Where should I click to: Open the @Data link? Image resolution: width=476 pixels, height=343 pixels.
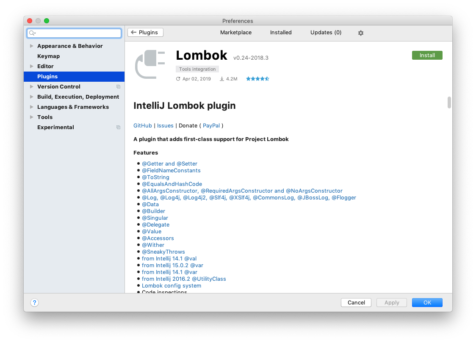[150, 205]
